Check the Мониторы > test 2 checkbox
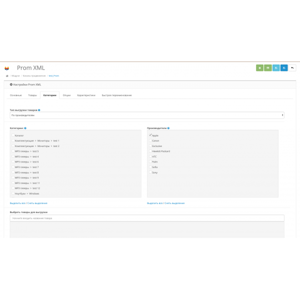 tap(13, 146)
